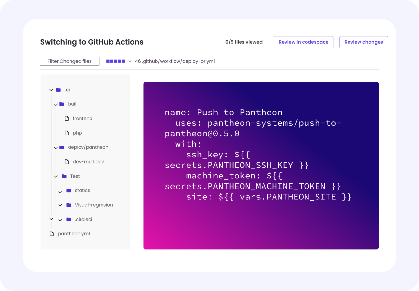Viewport: 419px width, 291px height.
Task: Select the php file icon
Action: [x=67, y=133]
